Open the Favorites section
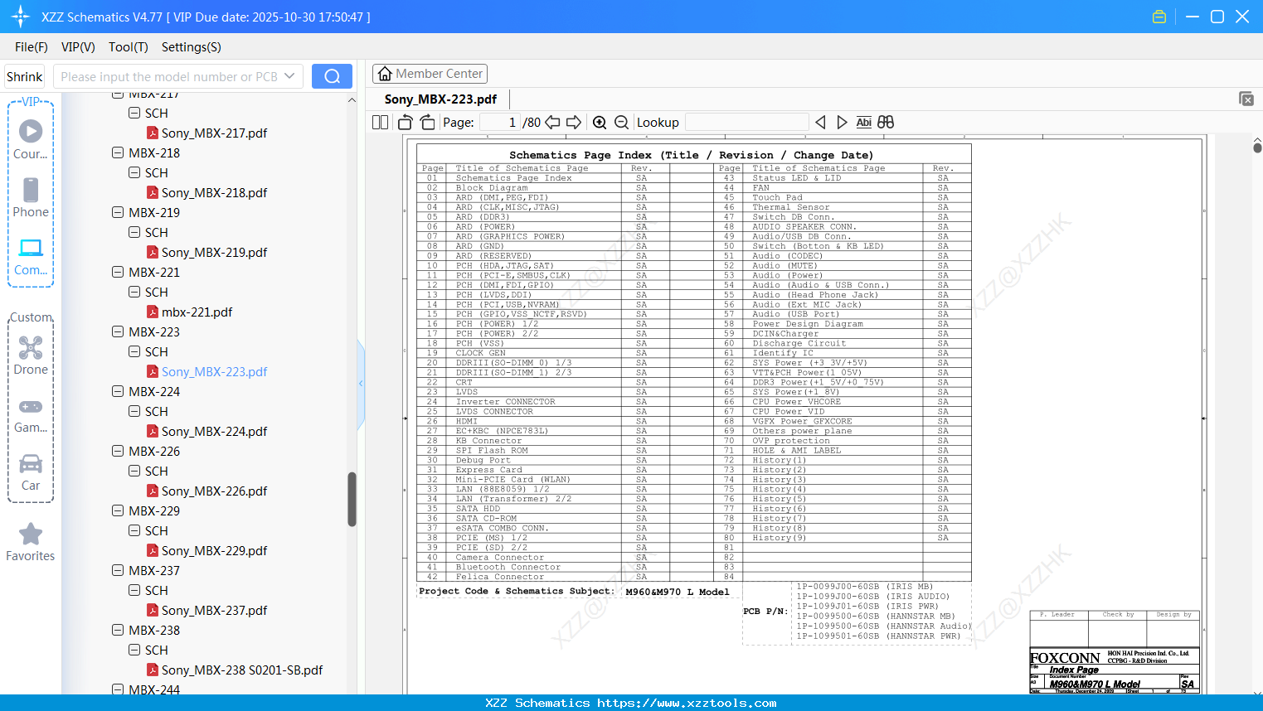This screenshot has width=1263, height=711. 31,543
